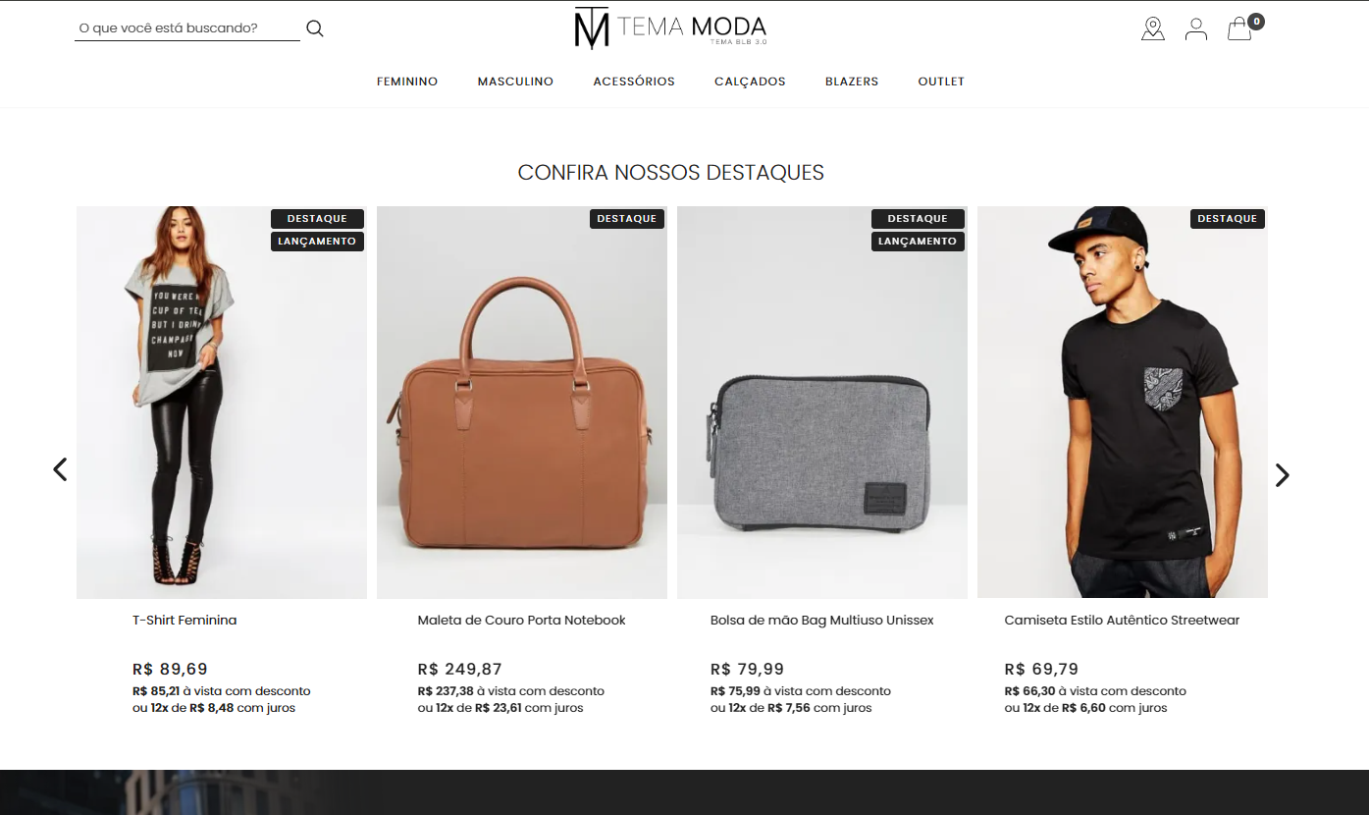Image resolution: width=1369 pixels, height=815 pixels.
Task: Show previous products with left arrow
Action: tap(60, 469)
